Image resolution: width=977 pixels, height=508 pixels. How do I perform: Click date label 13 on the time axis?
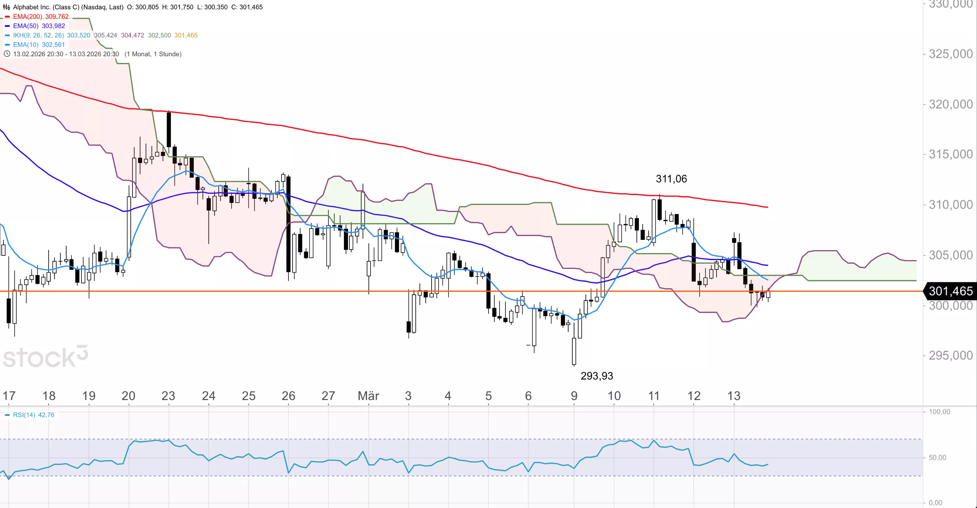tap(733, 396)
